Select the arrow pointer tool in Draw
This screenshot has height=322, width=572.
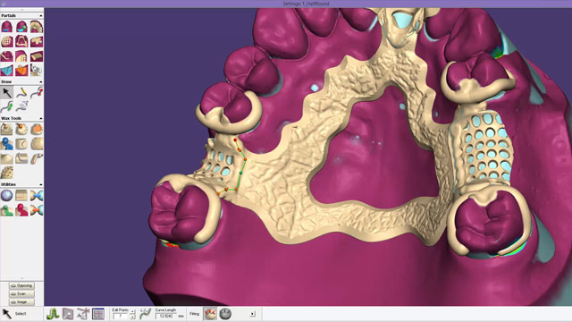(x=7, y=92)
